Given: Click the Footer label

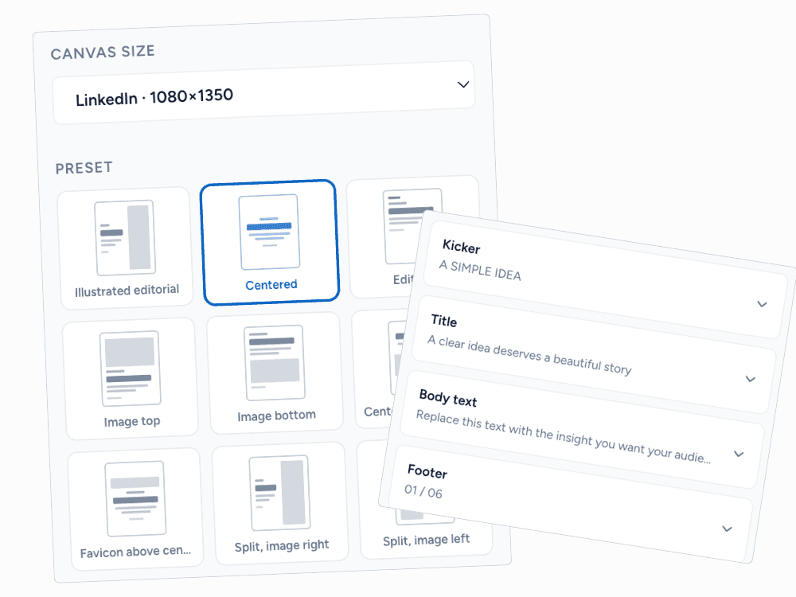Looking at the screenshot, I should [427, 471].
